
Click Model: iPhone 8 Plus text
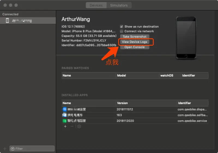(88, 31)
